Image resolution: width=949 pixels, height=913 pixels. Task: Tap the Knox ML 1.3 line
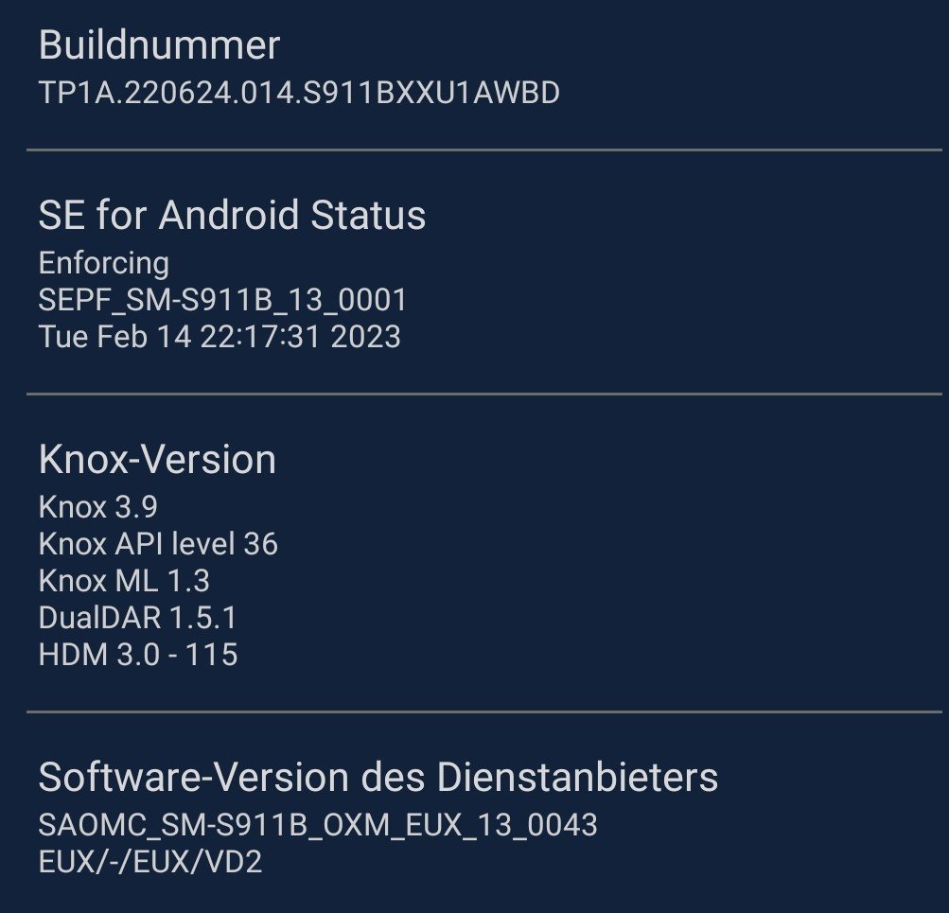click(124, 581)
